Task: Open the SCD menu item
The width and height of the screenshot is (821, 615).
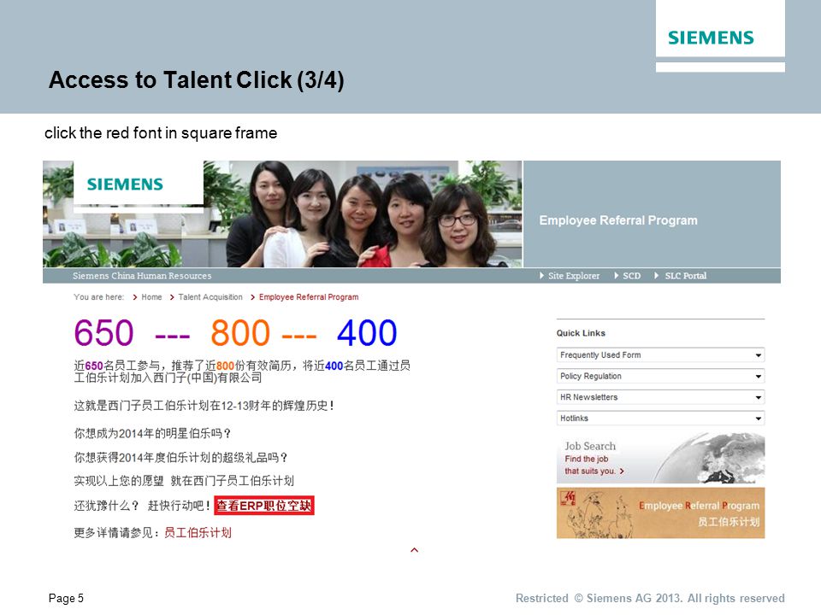Action: 631,276
